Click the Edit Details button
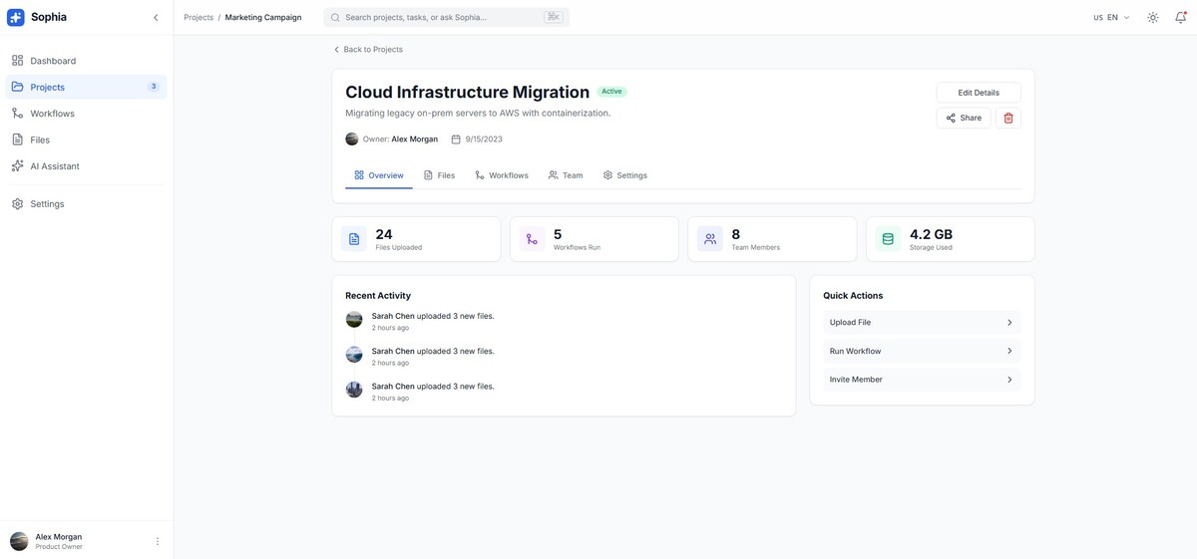The width and height of the screenshot is (1197, 559). tap(978, 93)
